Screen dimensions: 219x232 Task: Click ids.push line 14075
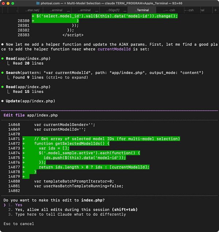point(85,158)
